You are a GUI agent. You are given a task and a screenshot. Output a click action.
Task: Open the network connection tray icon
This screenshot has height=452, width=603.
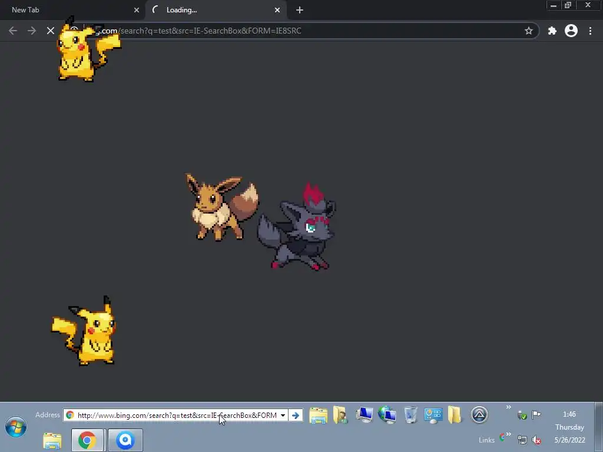[522, 440]
